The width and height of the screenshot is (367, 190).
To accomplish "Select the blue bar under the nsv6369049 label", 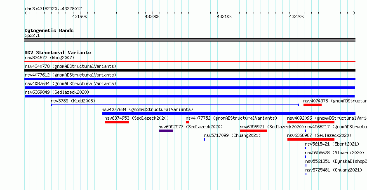I will pyautogui.click(x=190, y=96).
